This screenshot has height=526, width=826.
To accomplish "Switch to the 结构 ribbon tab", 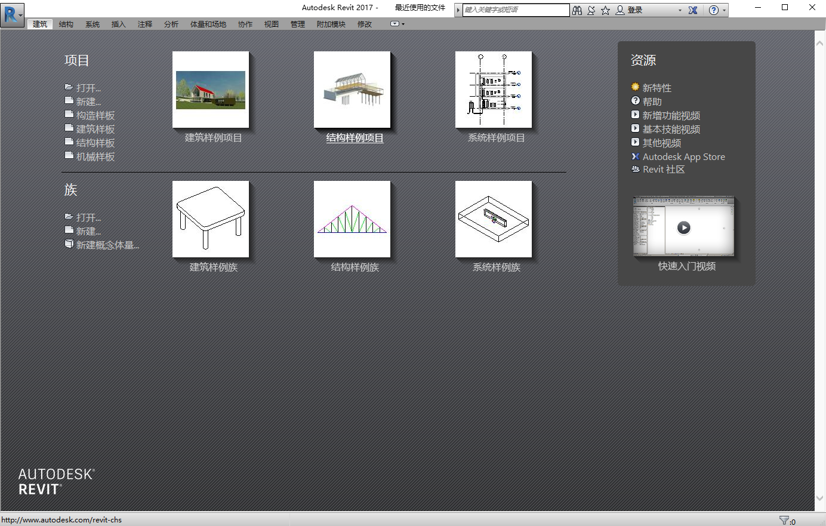I will click(66, 24).
